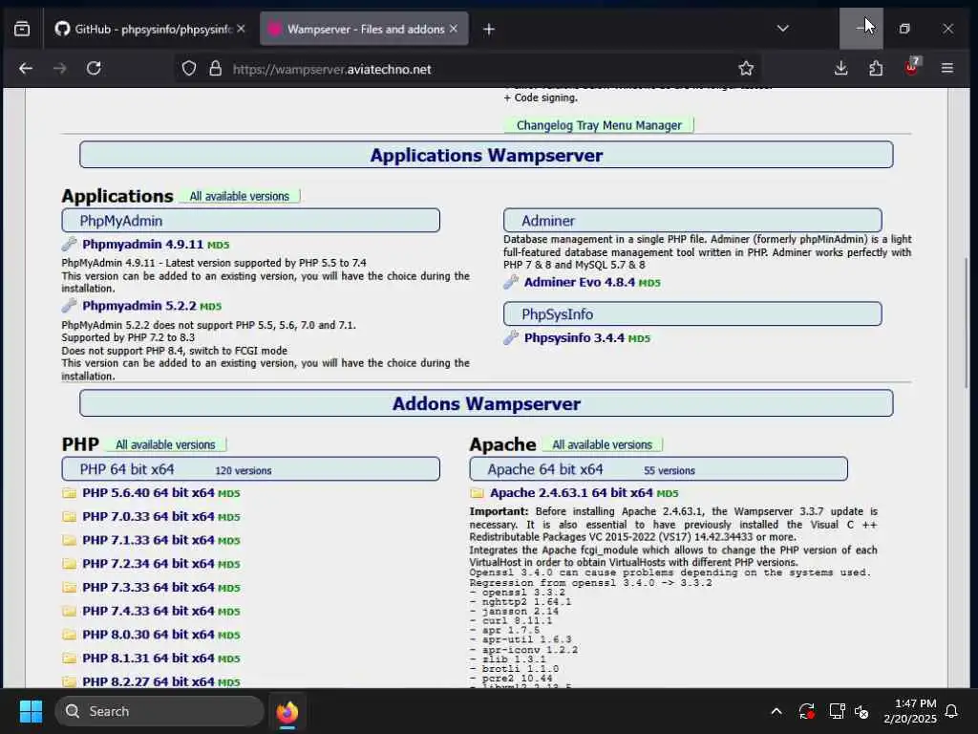Click folder icon beside PHP 7.2.34
Viewport: 978px width, 734px height.
point(69,564)
